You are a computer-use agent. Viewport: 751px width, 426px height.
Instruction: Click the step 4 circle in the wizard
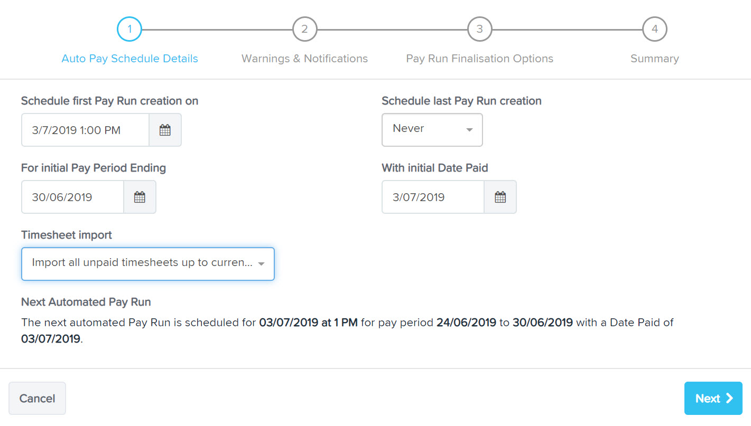coord(654,29)
